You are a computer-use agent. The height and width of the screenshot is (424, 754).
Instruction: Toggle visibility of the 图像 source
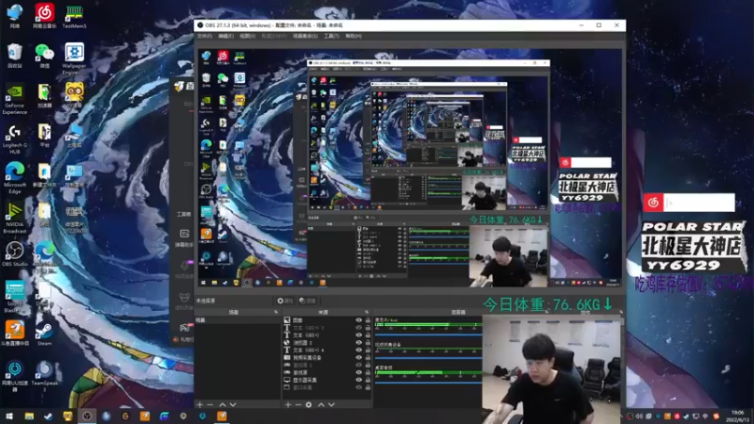point(359,320)
